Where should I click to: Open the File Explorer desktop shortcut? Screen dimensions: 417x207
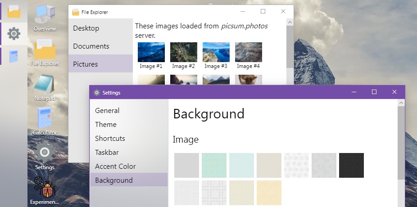click(x=45, y=52)
